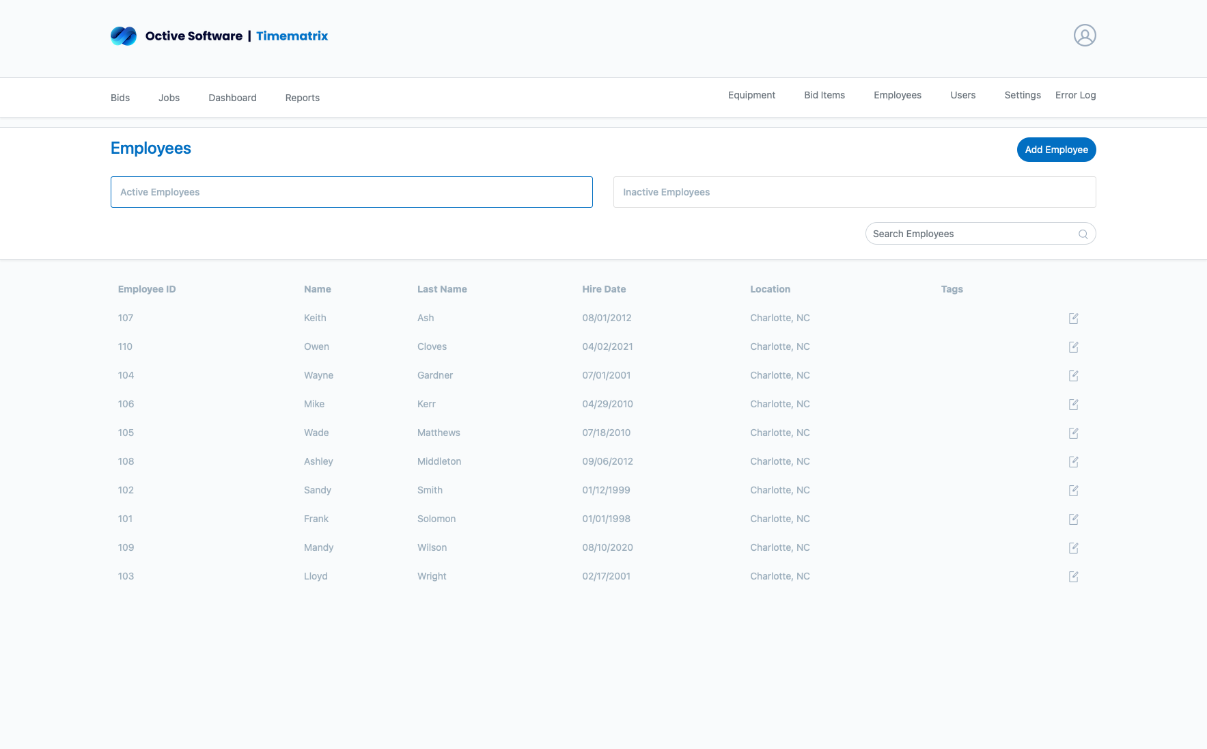
Task: Click the Octive Software logo icon
Action: pyautogui.click(x=124, y=36)
